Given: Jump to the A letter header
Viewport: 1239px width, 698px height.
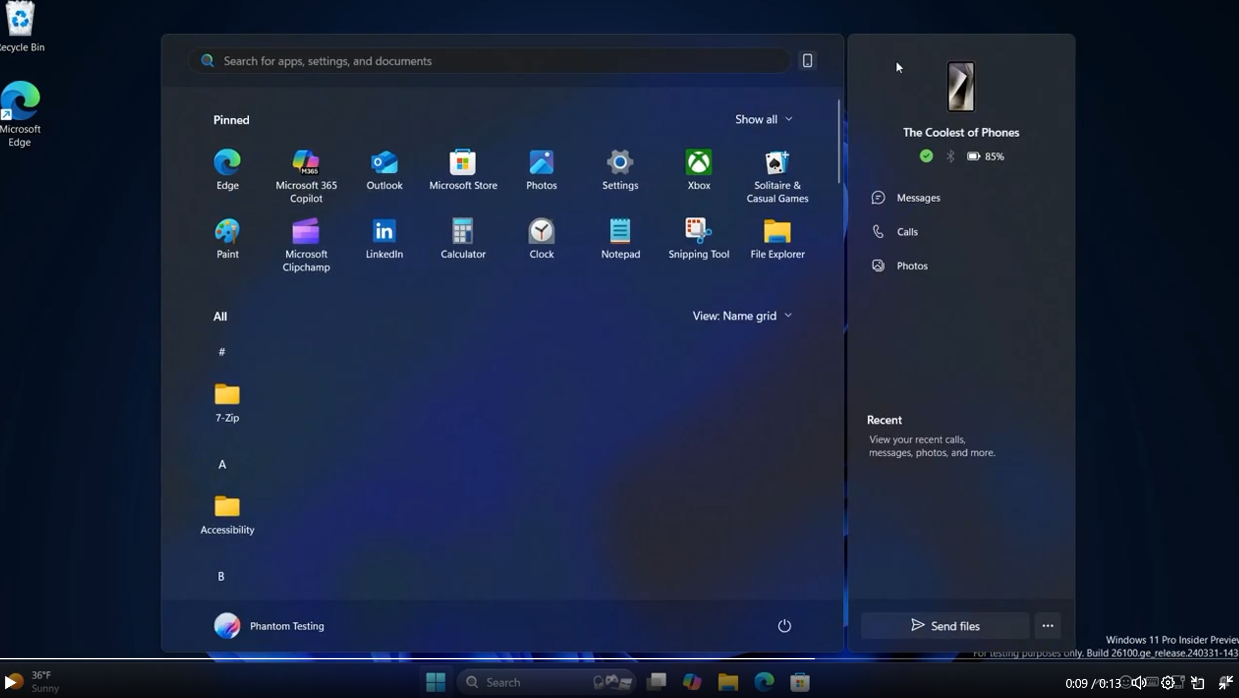Looking at the screenshot, I should [x=222, y=464].
